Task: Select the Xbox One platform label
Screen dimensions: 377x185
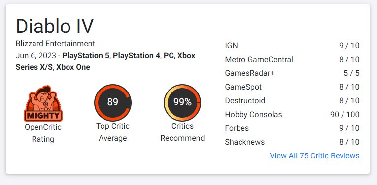Action: (73, 67)
